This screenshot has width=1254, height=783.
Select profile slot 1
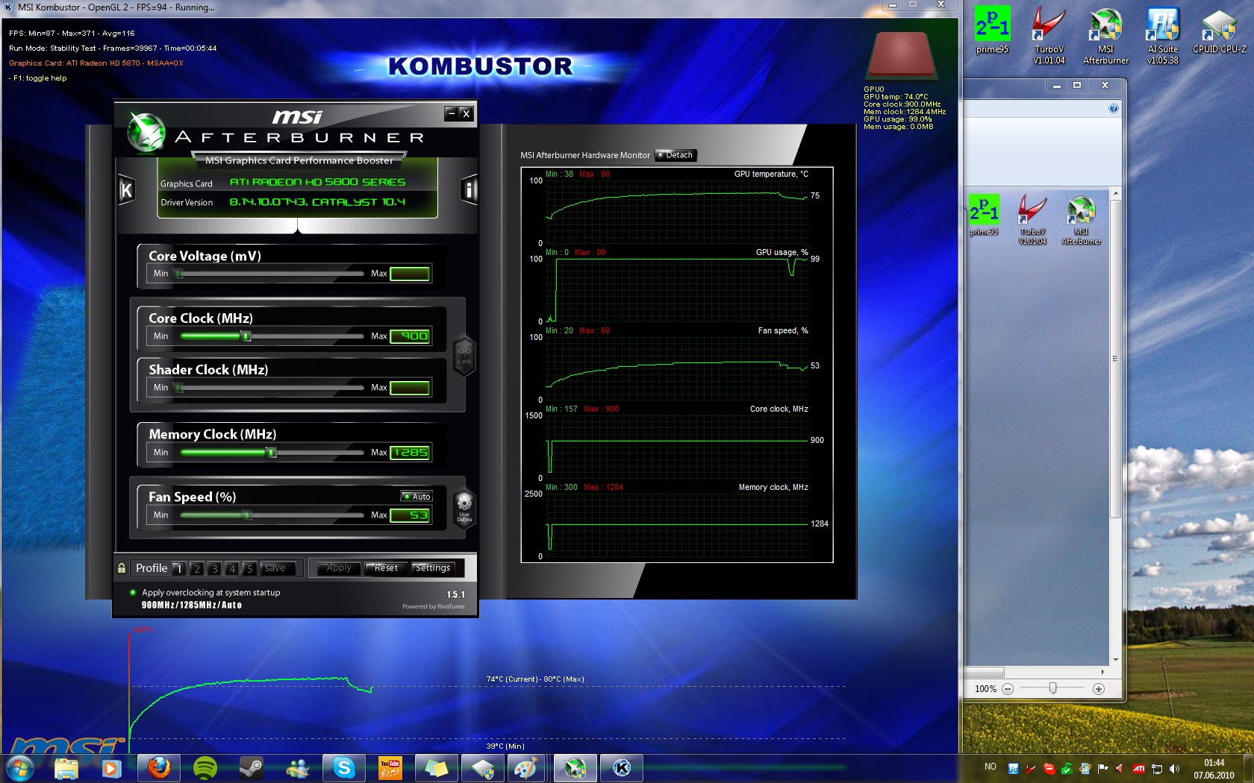click(x=178, y=568)
